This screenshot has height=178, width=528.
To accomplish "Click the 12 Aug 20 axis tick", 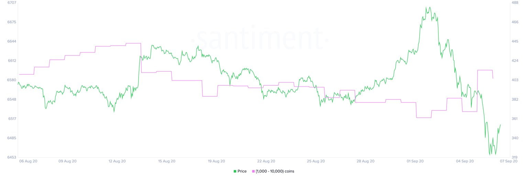I will coord(117,161).
